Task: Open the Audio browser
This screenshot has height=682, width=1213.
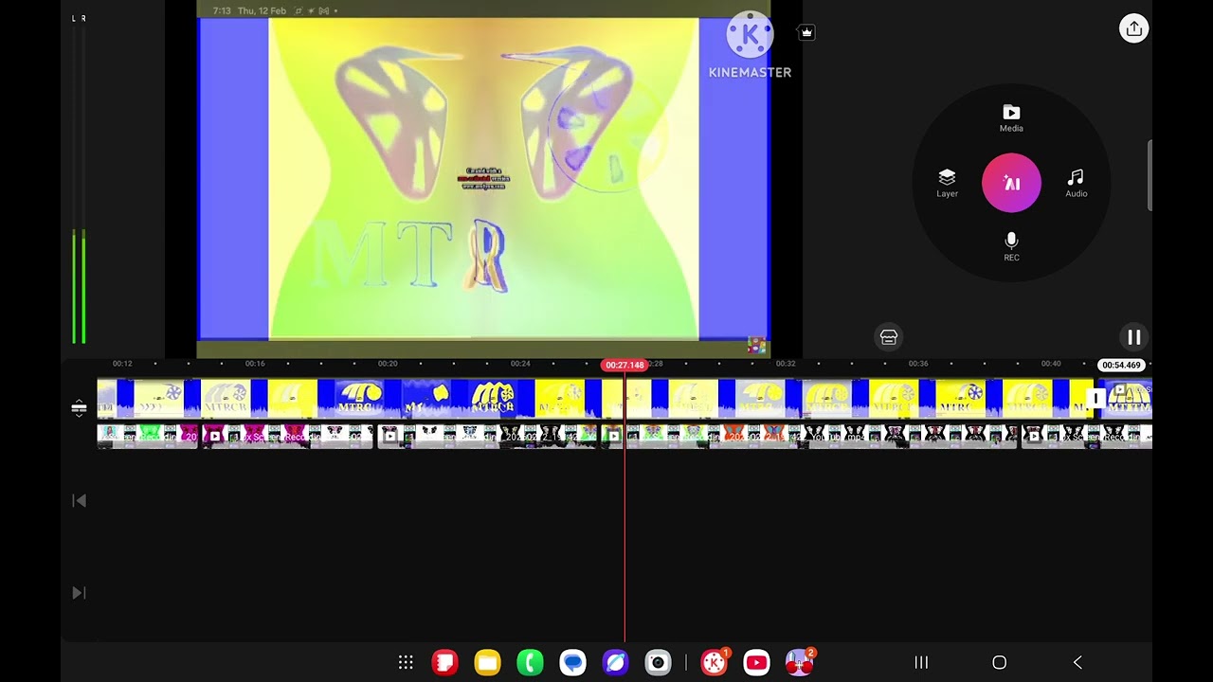Action: point(1076,184)
